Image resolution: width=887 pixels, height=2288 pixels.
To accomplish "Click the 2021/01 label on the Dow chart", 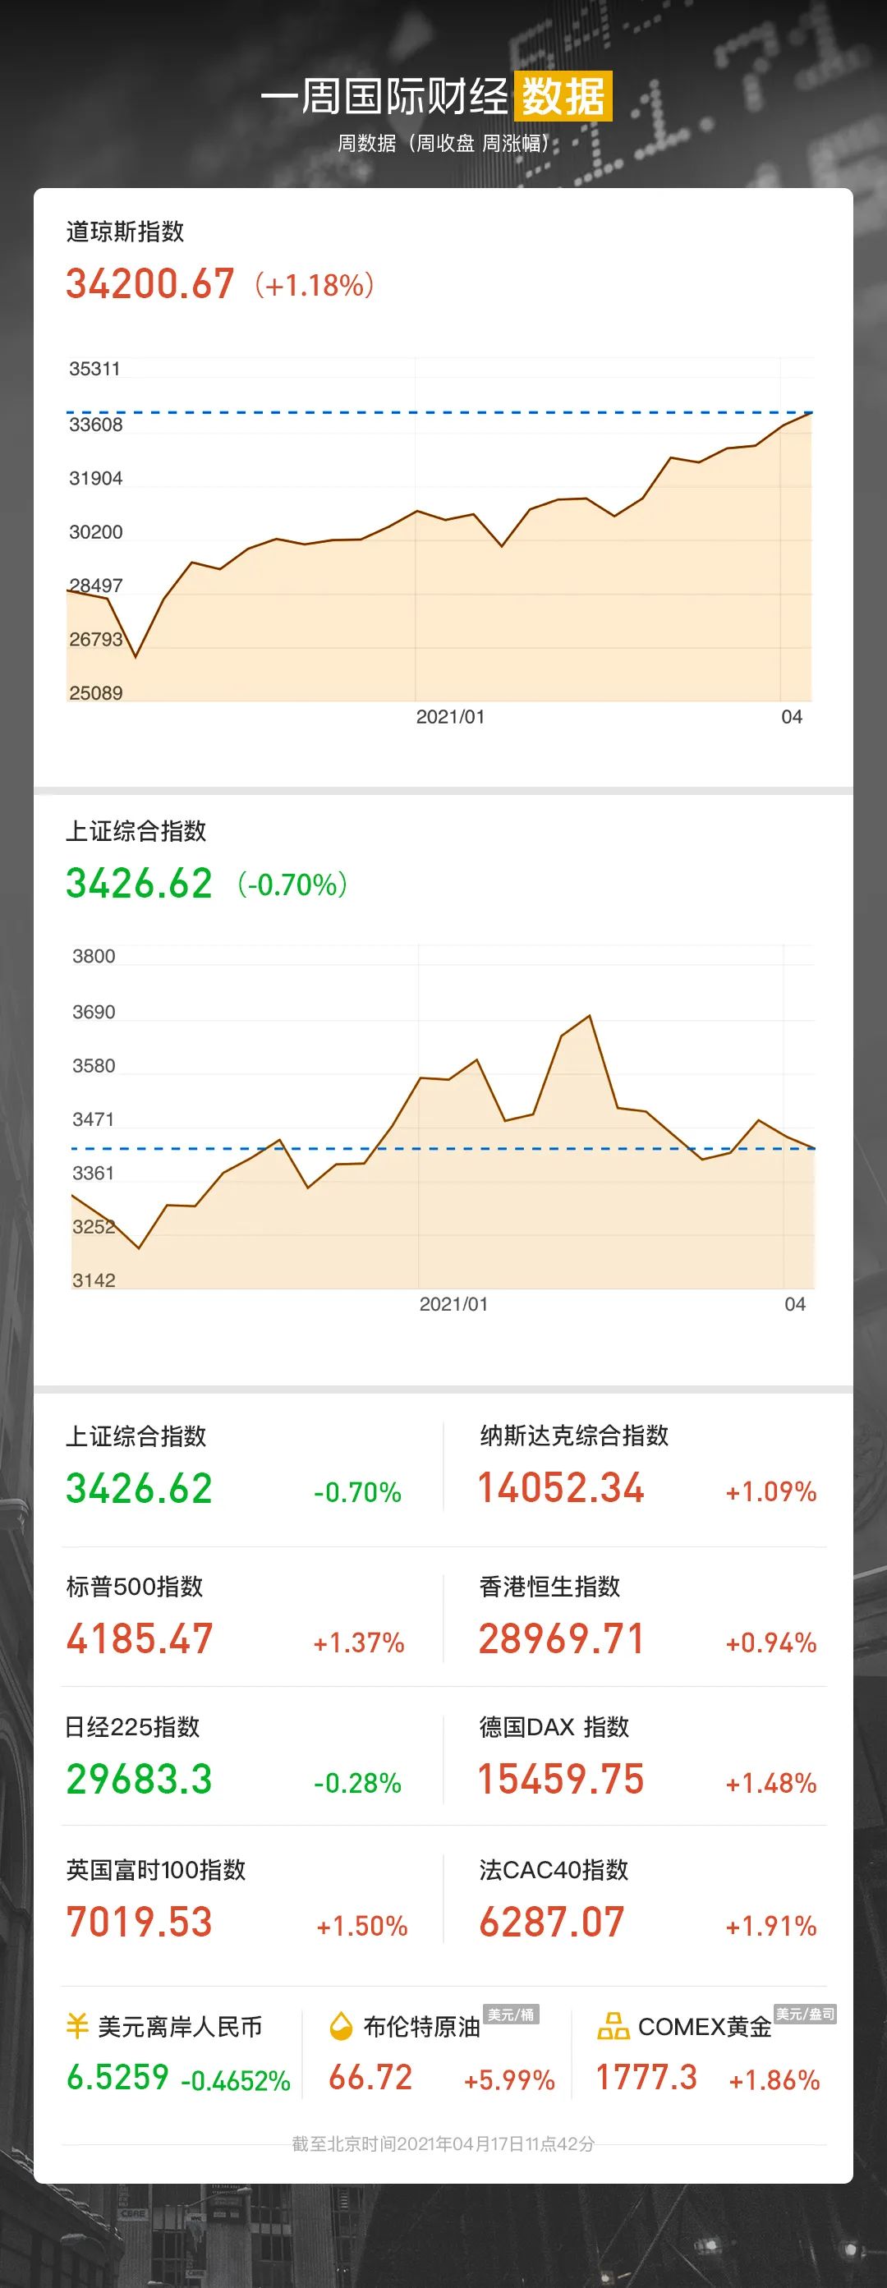I will click(x=450, y=717).
